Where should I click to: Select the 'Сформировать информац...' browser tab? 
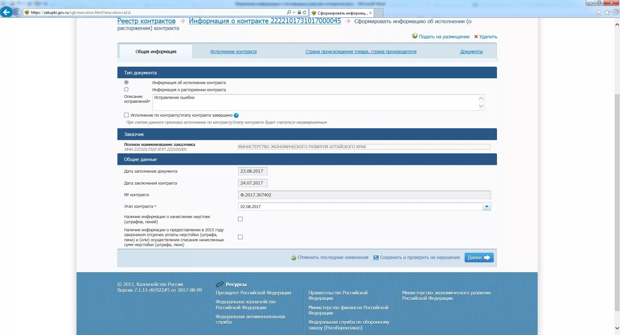pyautogui.click(x=342, y=13)
